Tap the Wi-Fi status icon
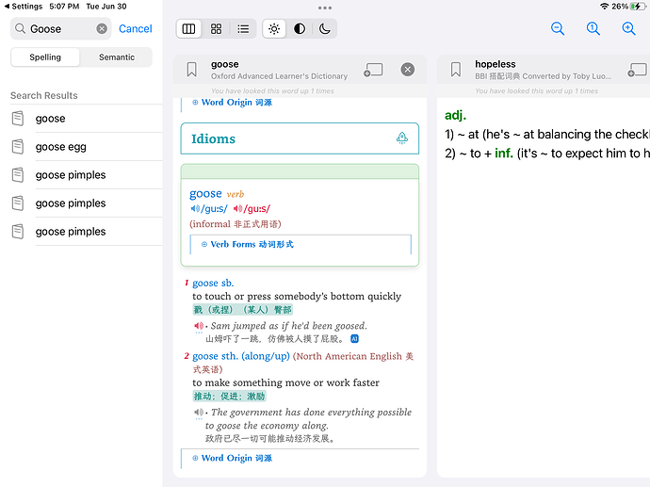Screen dimensions: 650x487 tap(605, 7)
